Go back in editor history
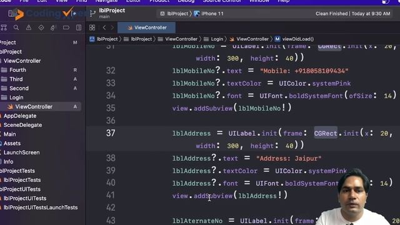400x225 pixels. (x=104, y=27)
